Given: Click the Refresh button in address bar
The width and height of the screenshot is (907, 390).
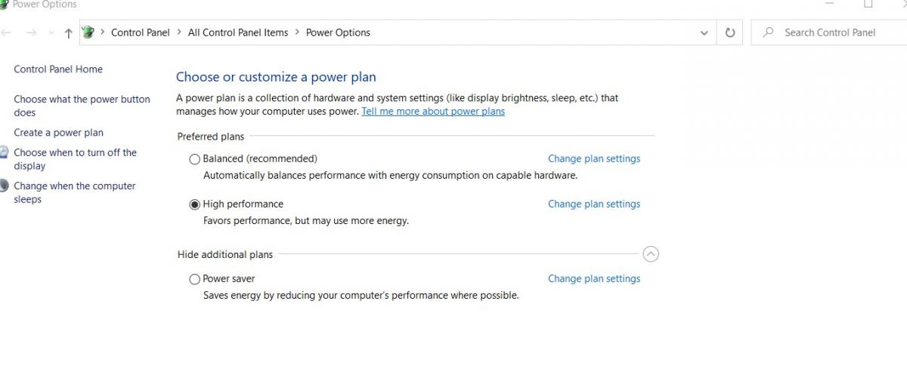Looking at the screenshot, I should click(730, 32).
